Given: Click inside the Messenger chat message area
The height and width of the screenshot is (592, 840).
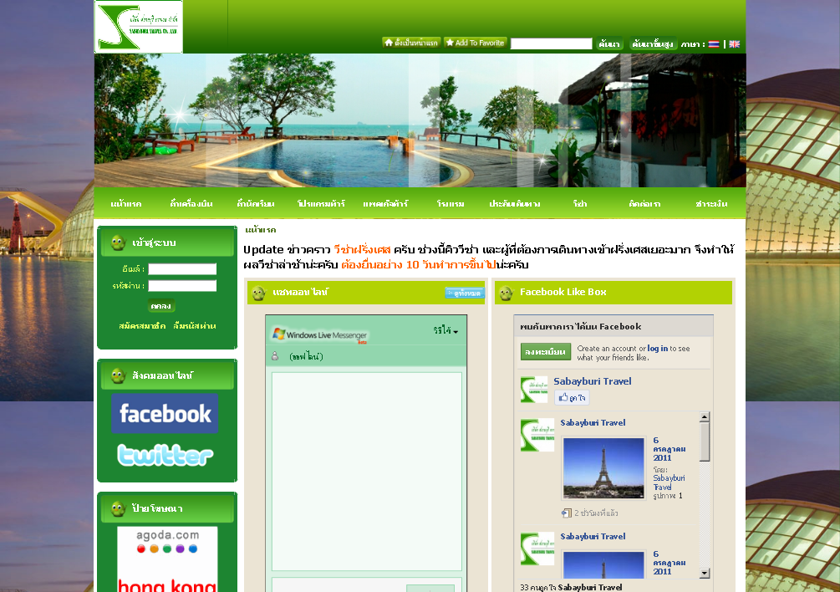Looking at the screenshot, I should pos(366,472).
